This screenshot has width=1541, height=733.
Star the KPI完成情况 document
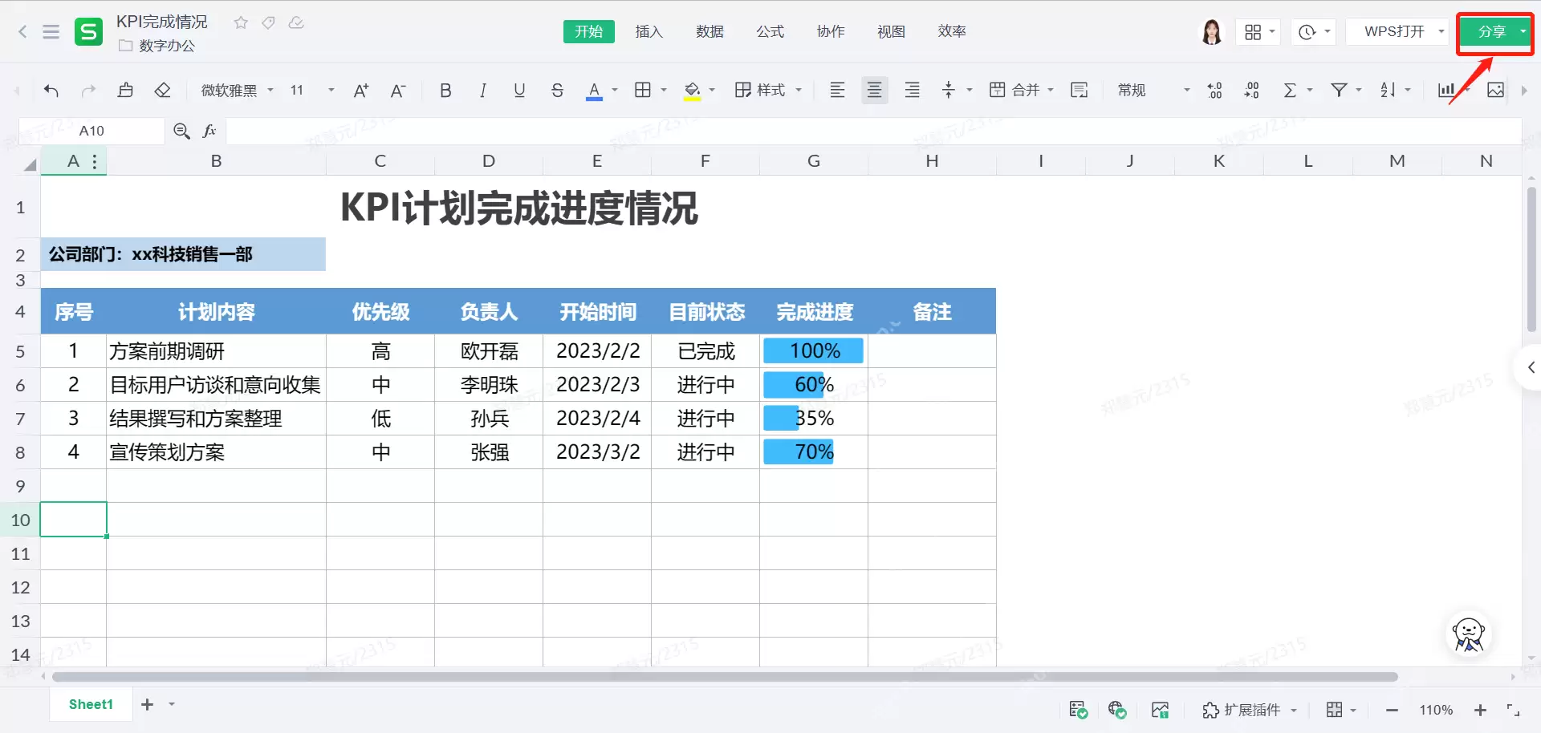coord(241,22)
